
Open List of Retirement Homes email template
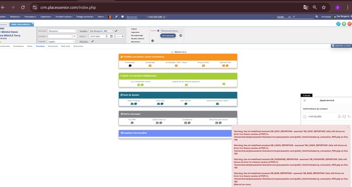pos(138,85)
